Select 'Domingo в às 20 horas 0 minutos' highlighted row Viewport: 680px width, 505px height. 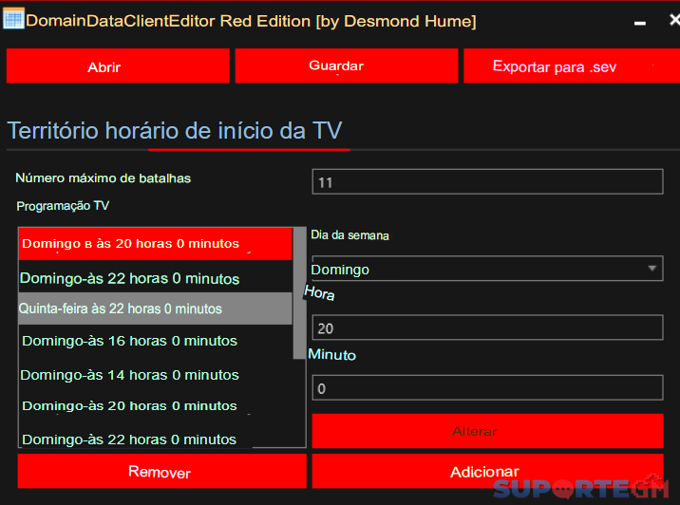coord(155,244)
